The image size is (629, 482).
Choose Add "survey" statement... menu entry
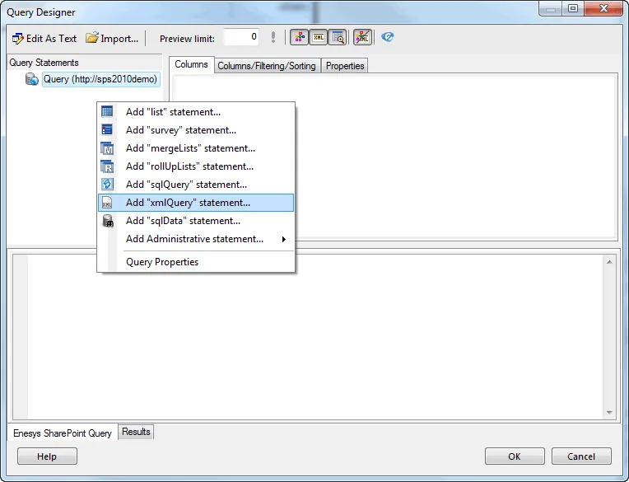(196, 130)
